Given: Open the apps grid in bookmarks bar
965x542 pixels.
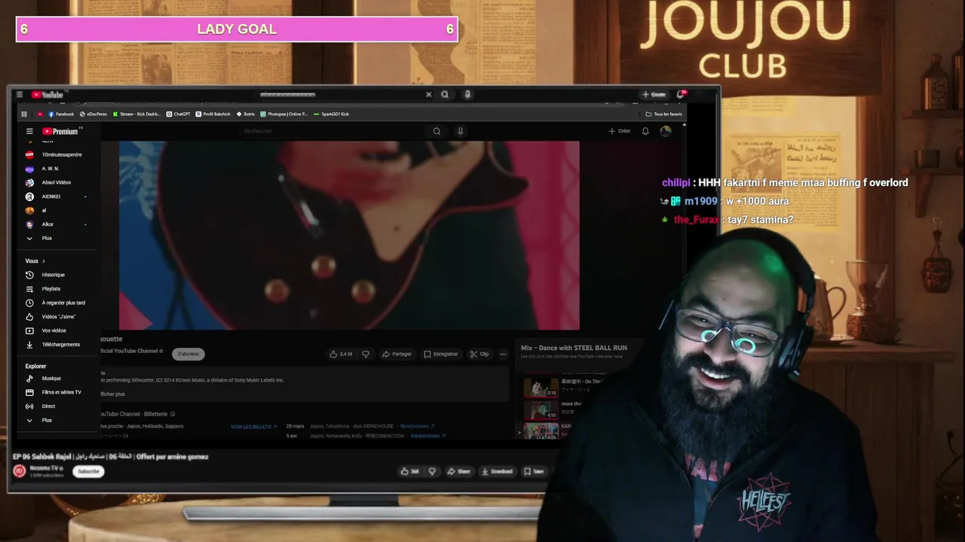Looking at the screenshot, I should [x=24, y=114].
